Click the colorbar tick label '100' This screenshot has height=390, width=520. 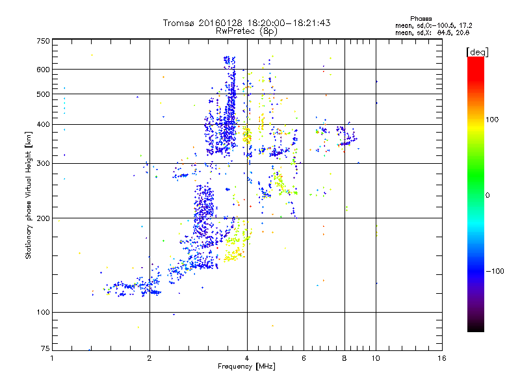492,120
